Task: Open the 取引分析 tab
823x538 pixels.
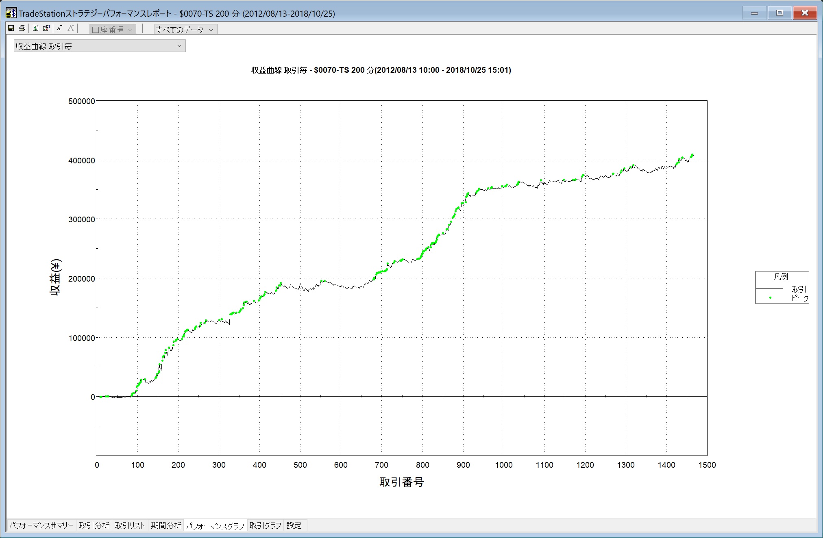Action: click(94, 525)
